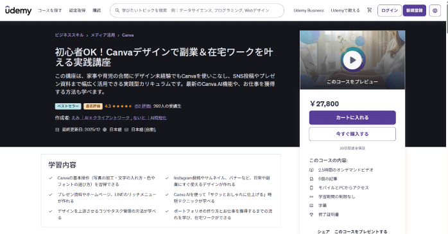This screenshot has width=448, height=234.
Task: Open the コースを探す menu
Action: [49, 10]
